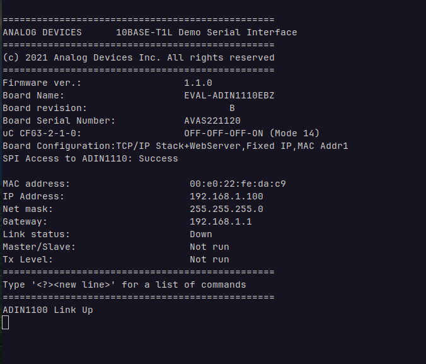Click the net mask value 255.255.255.0
The width and height of the screenshot is (426, 364).
(x=226, y=209)
